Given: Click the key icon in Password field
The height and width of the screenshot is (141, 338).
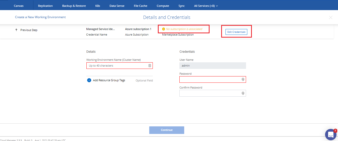Looking at the screenshot, I should coord(243,79).
